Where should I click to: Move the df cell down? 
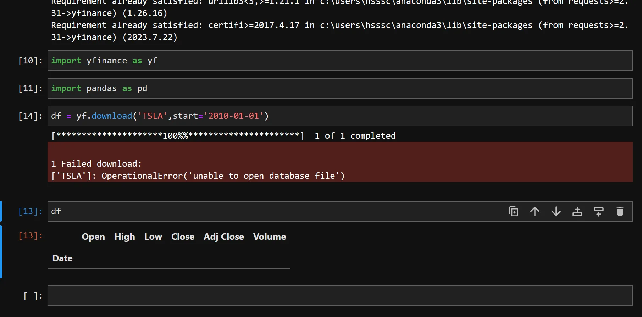[556, 211]
